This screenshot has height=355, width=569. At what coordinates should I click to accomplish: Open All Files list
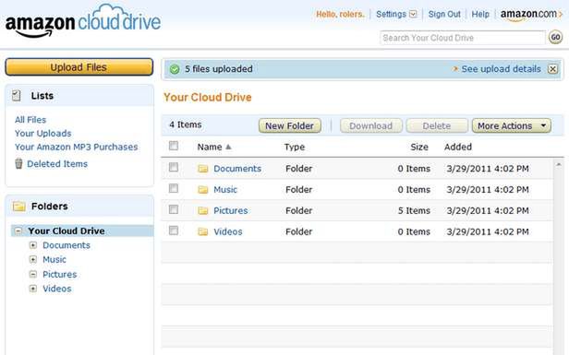tap(30, 120)
